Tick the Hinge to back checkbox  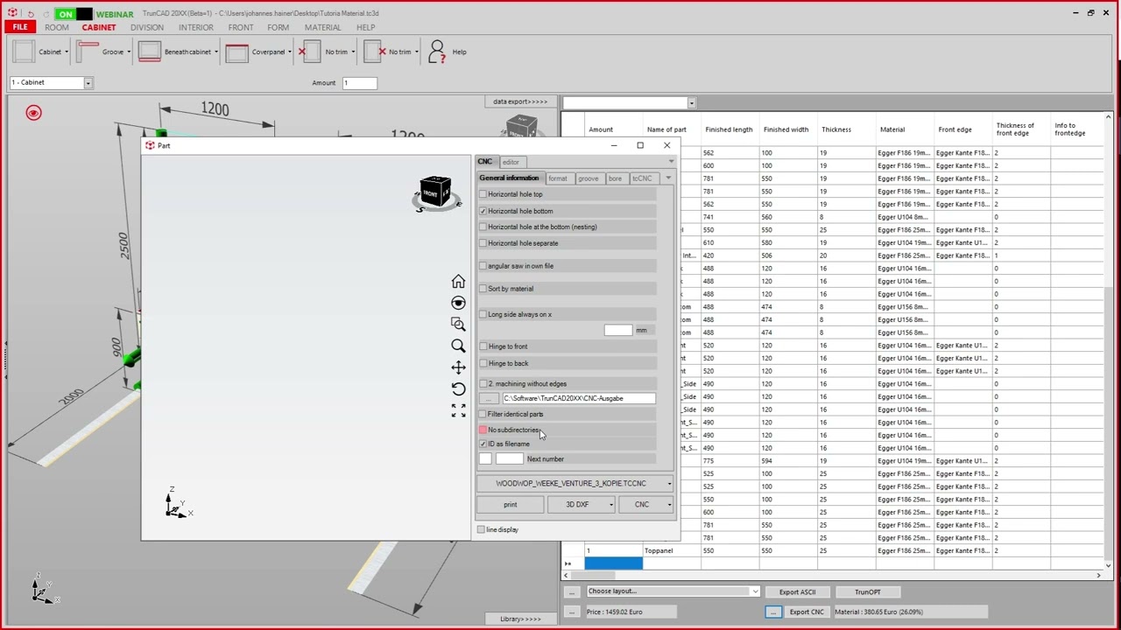(483, 363)
